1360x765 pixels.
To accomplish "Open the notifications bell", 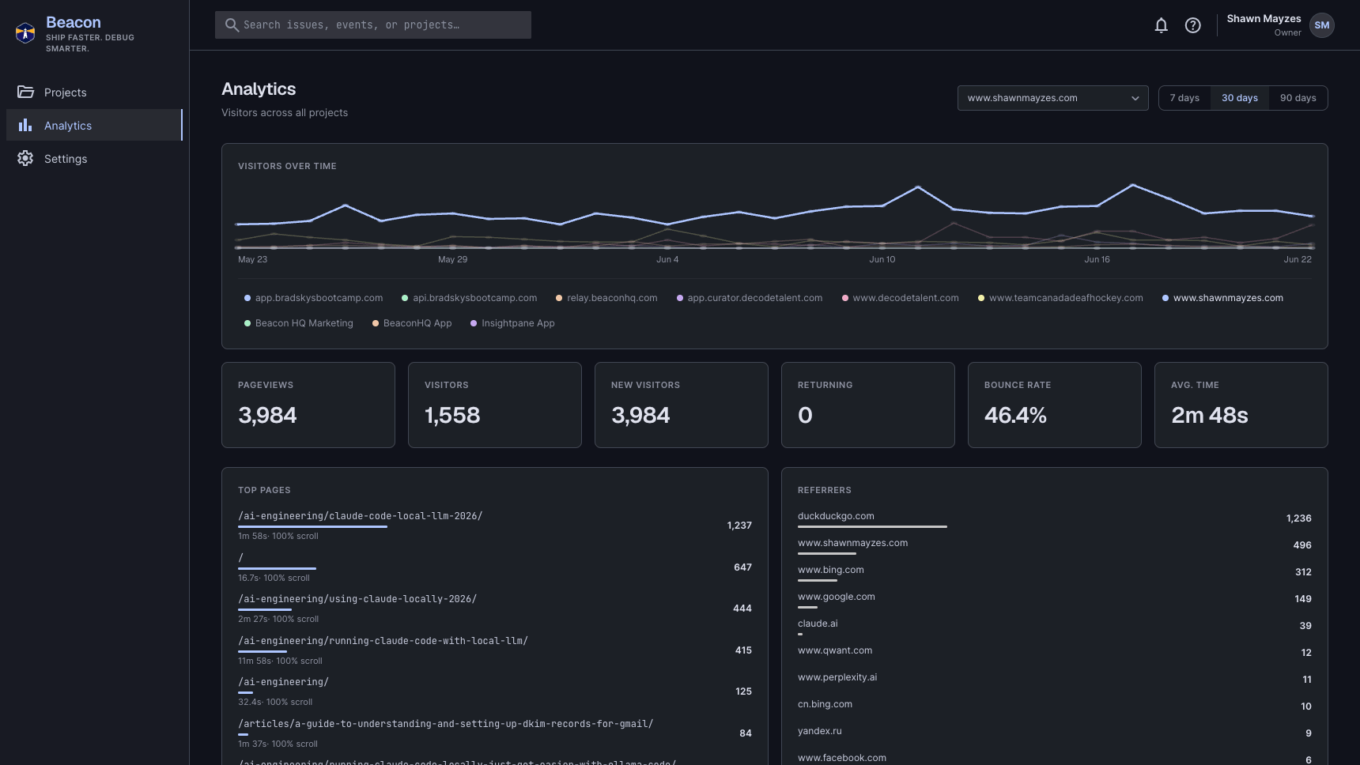I will pyautogui.click(x=1161, y=25).
